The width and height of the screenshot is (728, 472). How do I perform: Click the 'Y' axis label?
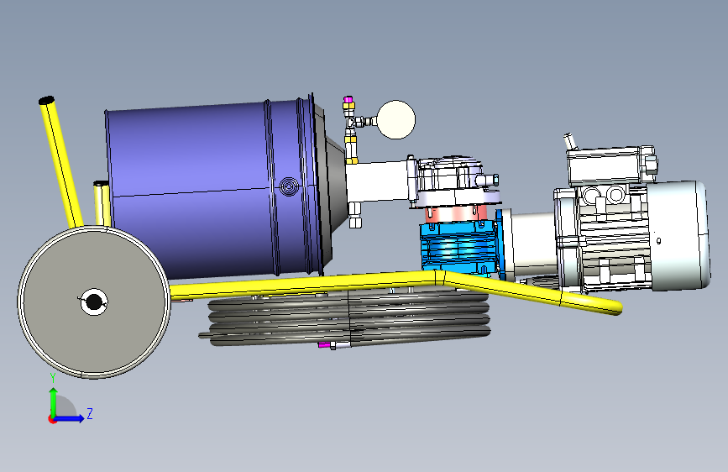[53, 378]
